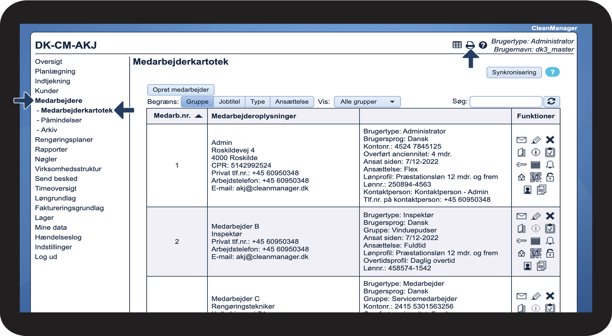612x336 pixels.
Task: Open clipboard checkmark icon for Medarbejder B
Action: click(550, 228)
